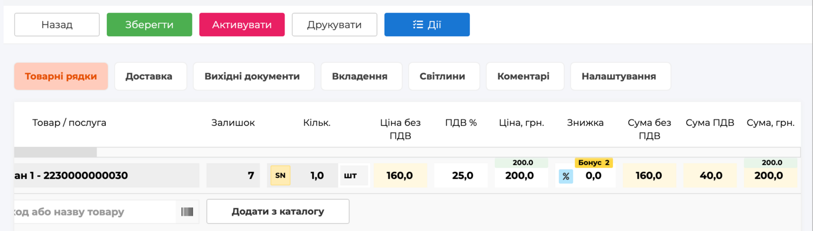Show the Коментарі tab
This screenshot has height=231, width=813.
[524, 76]
